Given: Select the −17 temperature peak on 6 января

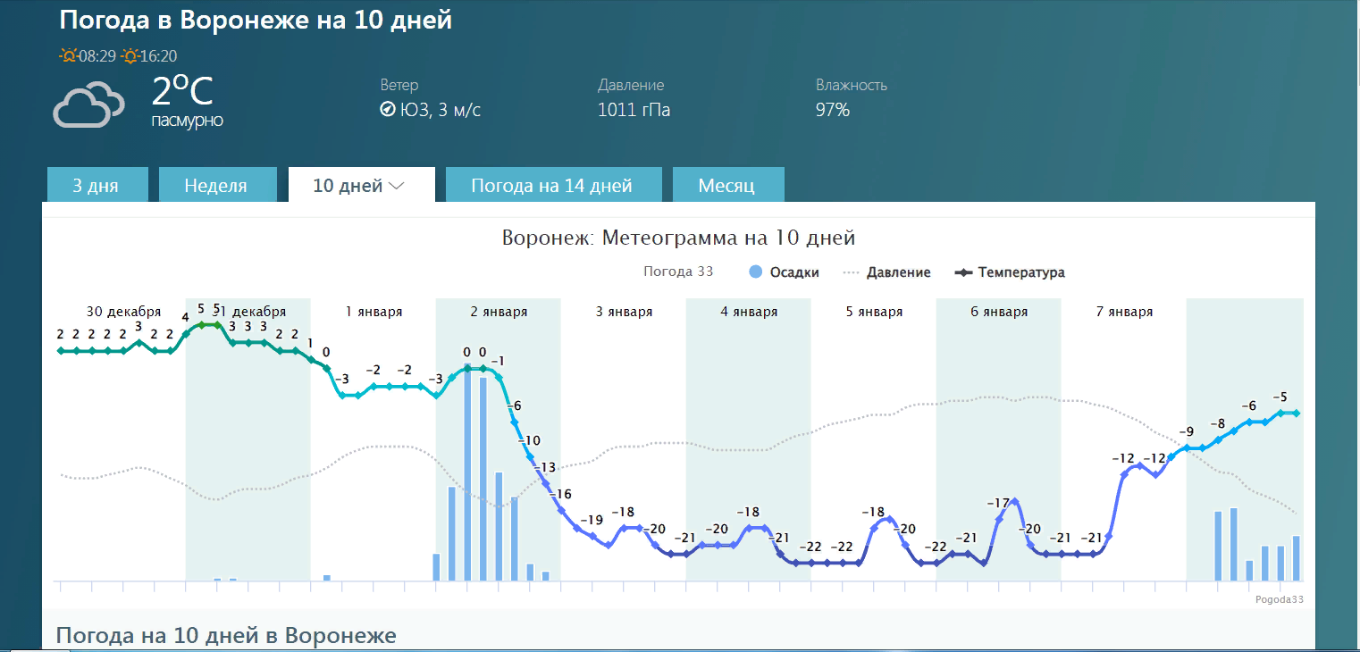Looking at the screenshot, I should tap(1015, 502).
